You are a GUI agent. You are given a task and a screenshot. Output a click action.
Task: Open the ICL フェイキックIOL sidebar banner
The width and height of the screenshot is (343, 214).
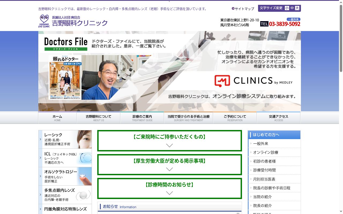tap(65, 158)
